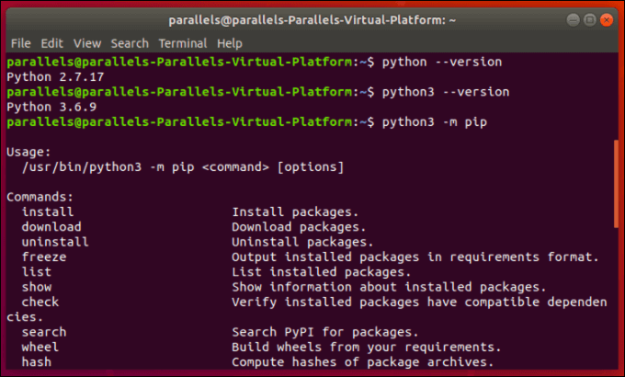Image resolution: width=625 pixels, height=377 pixels.
Task: Open the File menu
Action: (x=21, y=43)
